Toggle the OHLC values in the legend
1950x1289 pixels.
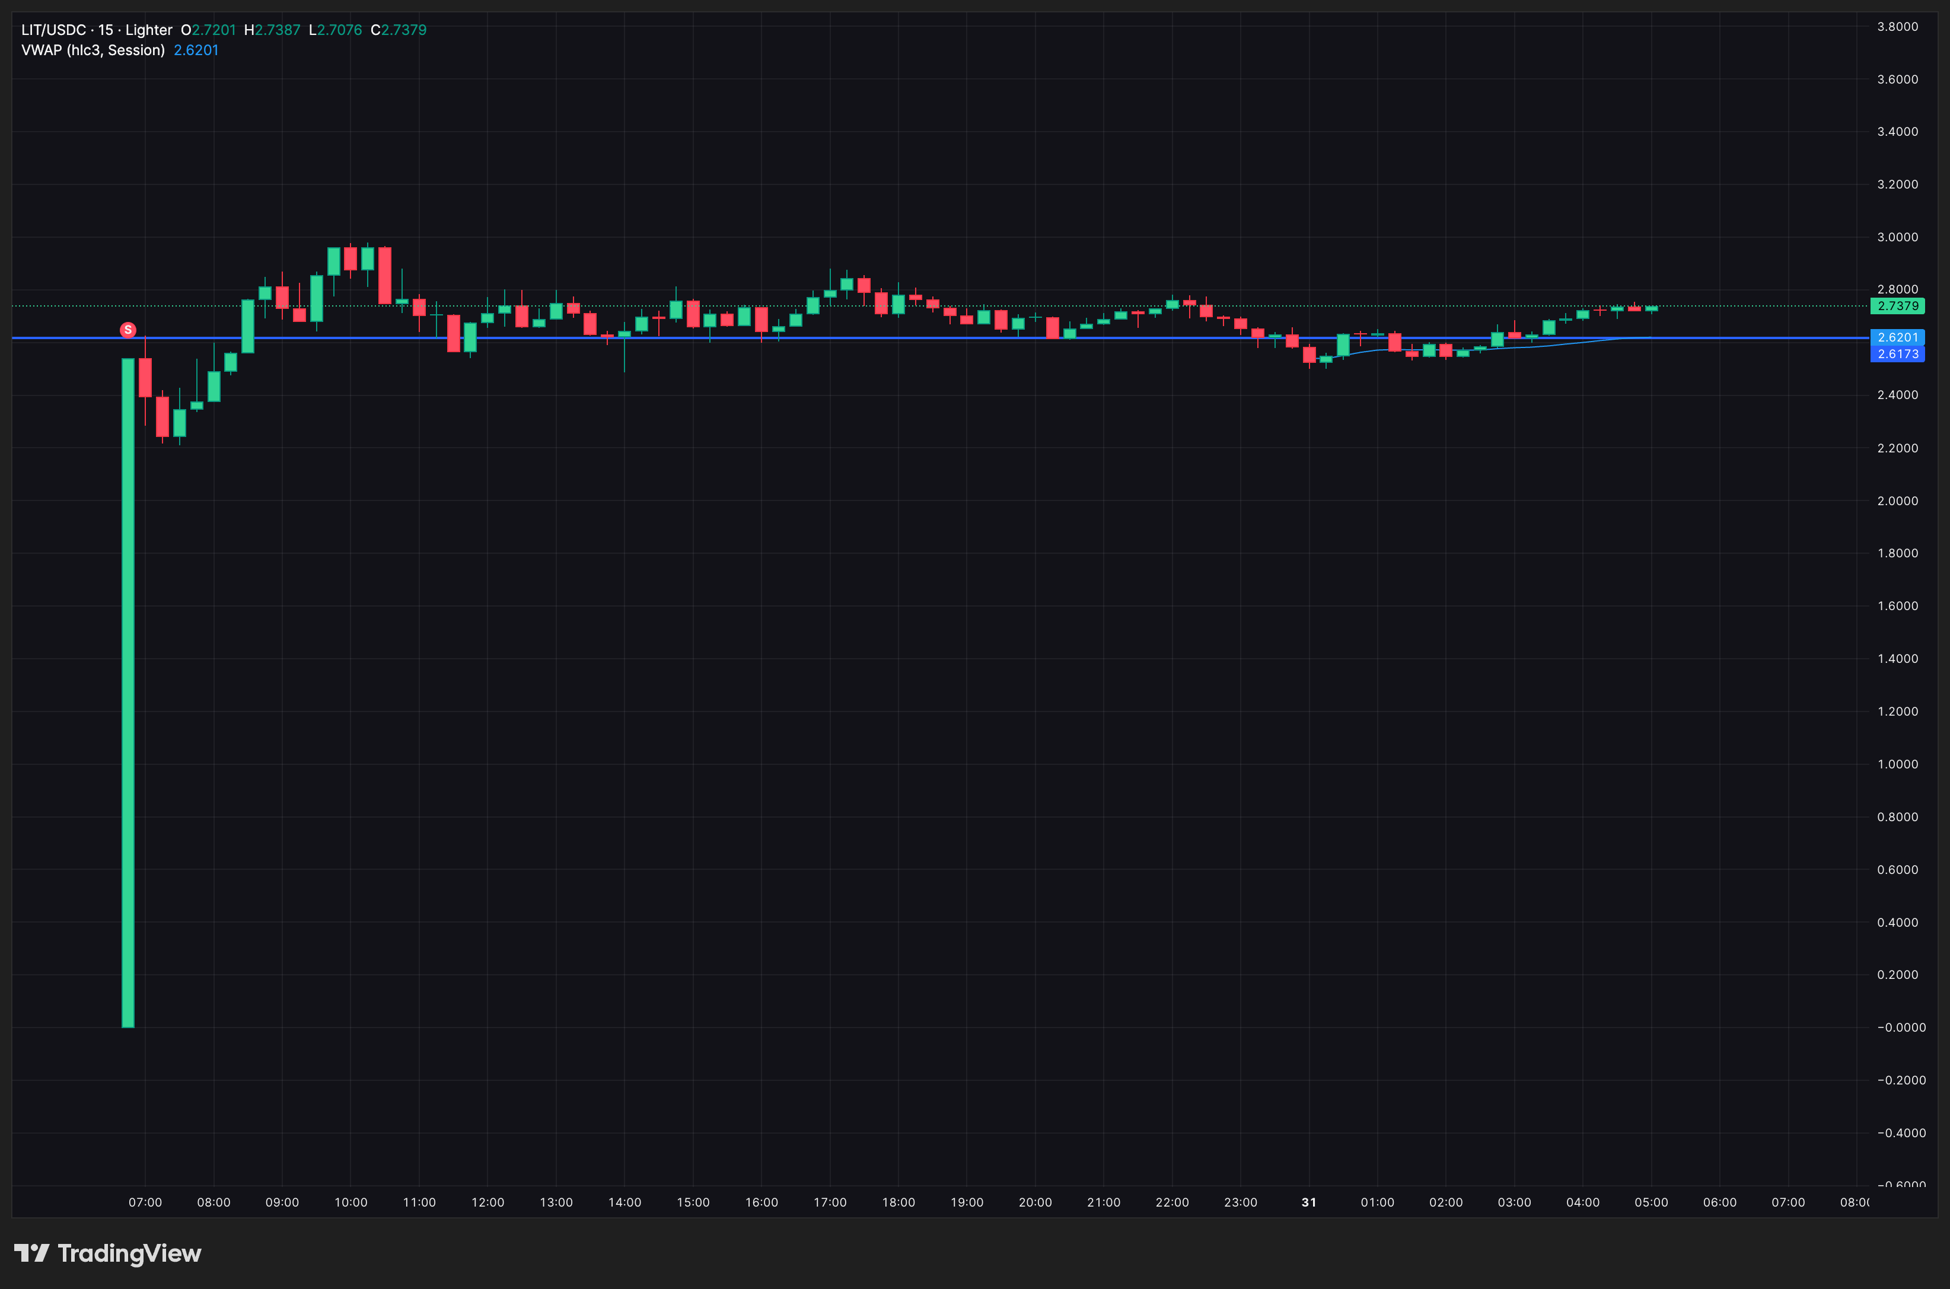pos(304,29)
